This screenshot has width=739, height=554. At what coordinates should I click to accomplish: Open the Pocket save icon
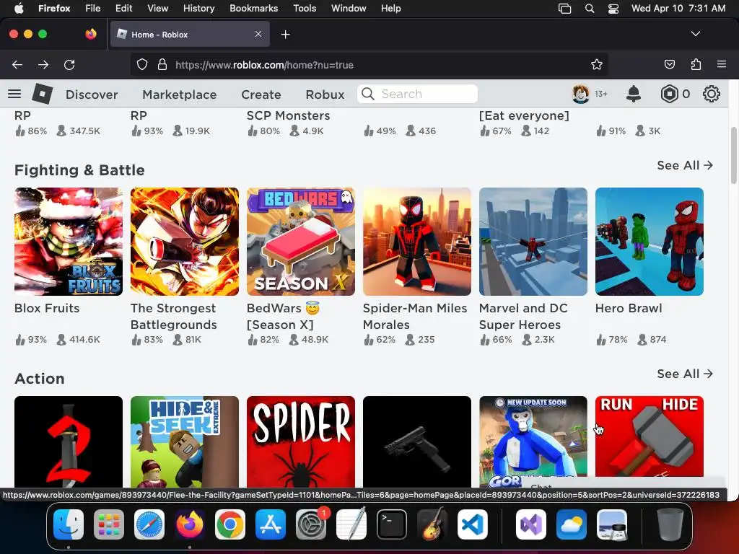669,64
